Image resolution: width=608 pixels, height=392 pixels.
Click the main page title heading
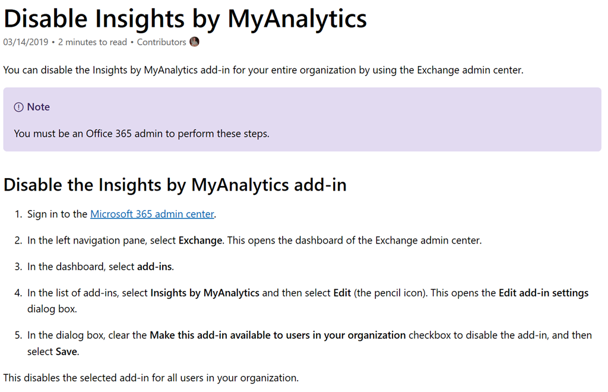click(185, 18)
